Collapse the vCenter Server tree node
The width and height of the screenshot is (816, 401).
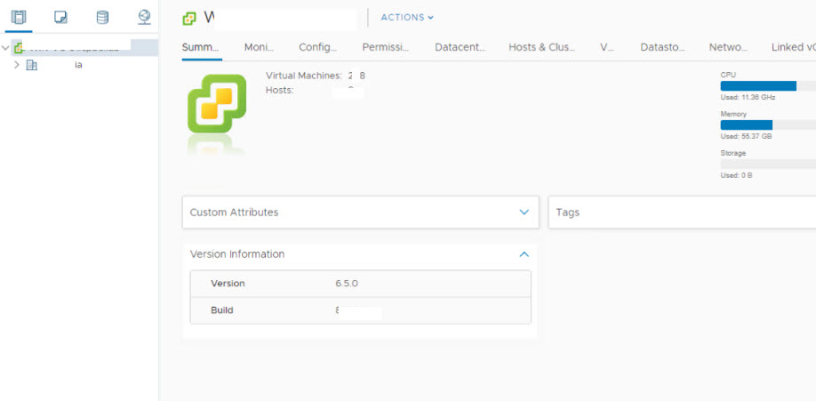(6, 48)
